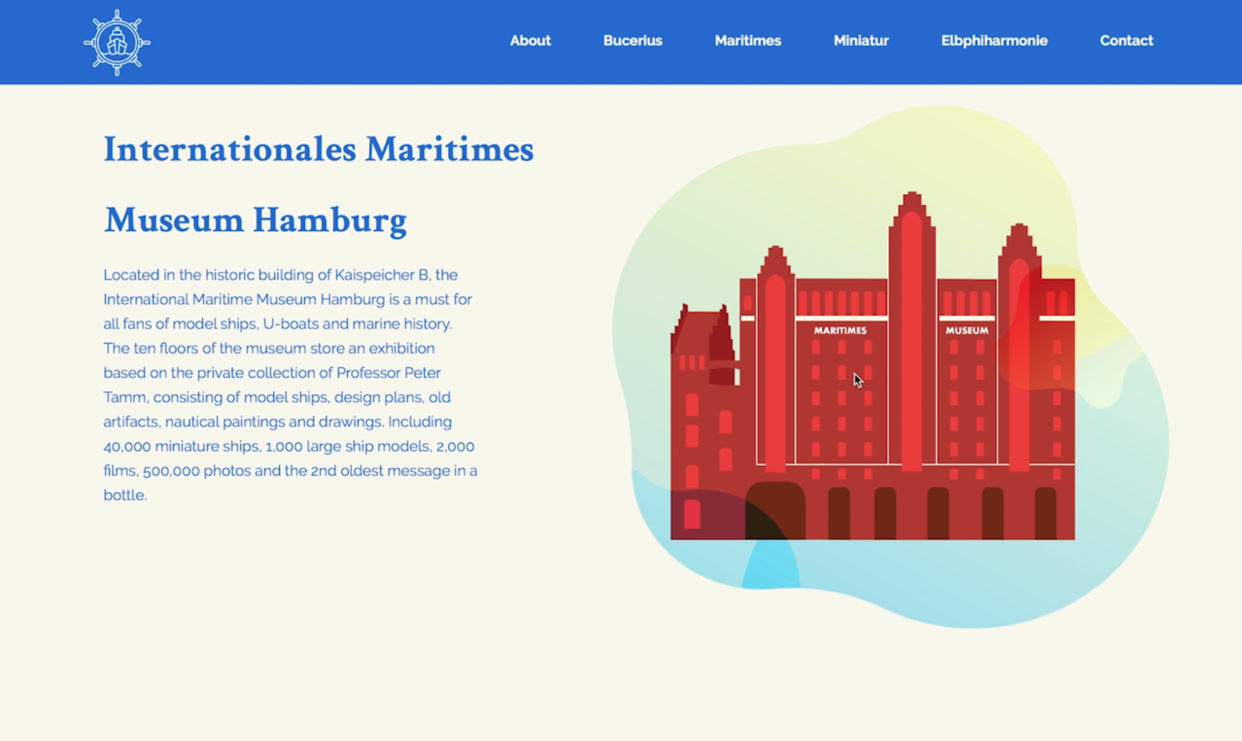Click the 'Museum Hamburg' heading line

(256, 220)
